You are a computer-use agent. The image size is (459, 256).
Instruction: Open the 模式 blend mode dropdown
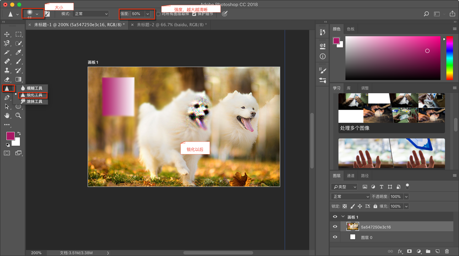91,14
